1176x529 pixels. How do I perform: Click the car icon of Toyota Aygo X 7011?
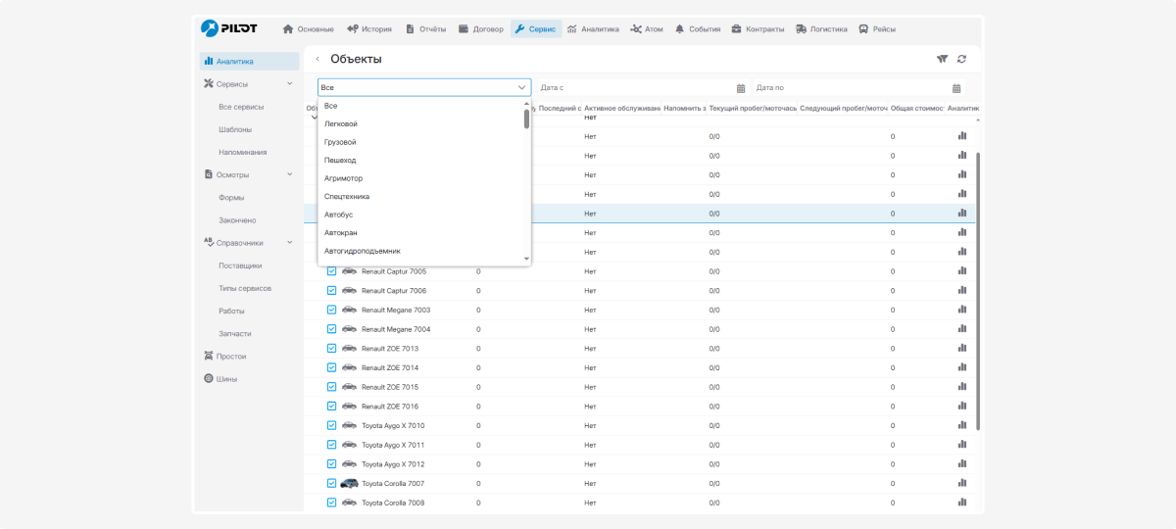coord(349,445)
